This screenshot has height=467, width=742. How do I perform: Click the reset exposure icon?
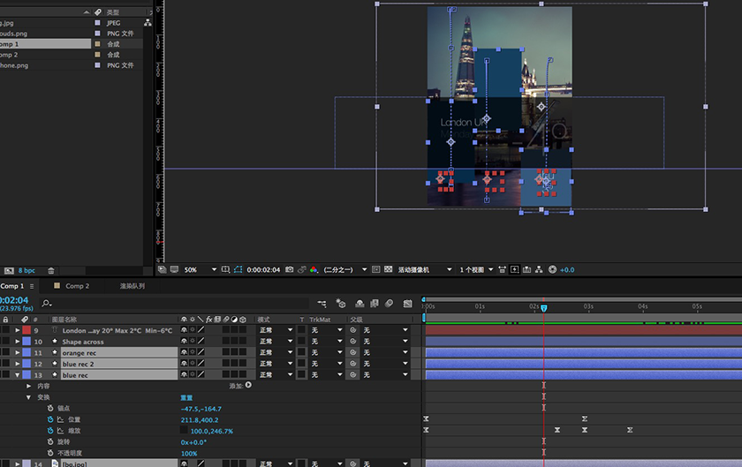tap(552, 270)
